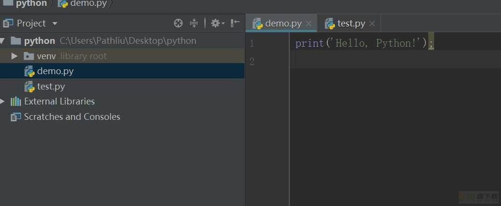This screenshot has width=501, height=206.
Task: Select test.py in the project tree
Action: click(x=122, y=86)
